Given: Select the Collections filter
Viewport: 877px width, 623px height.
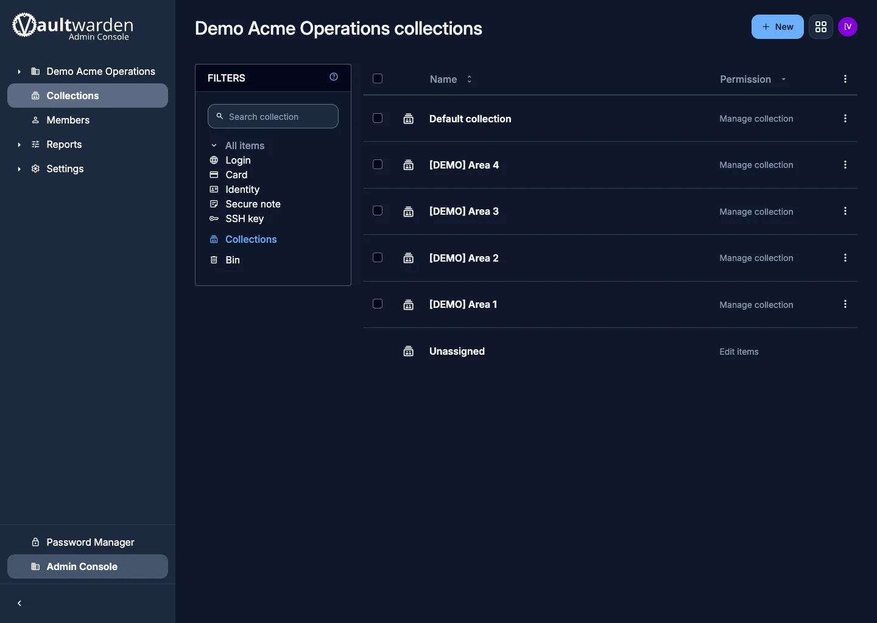Looking at the screenshot, I should pos(251,239).
